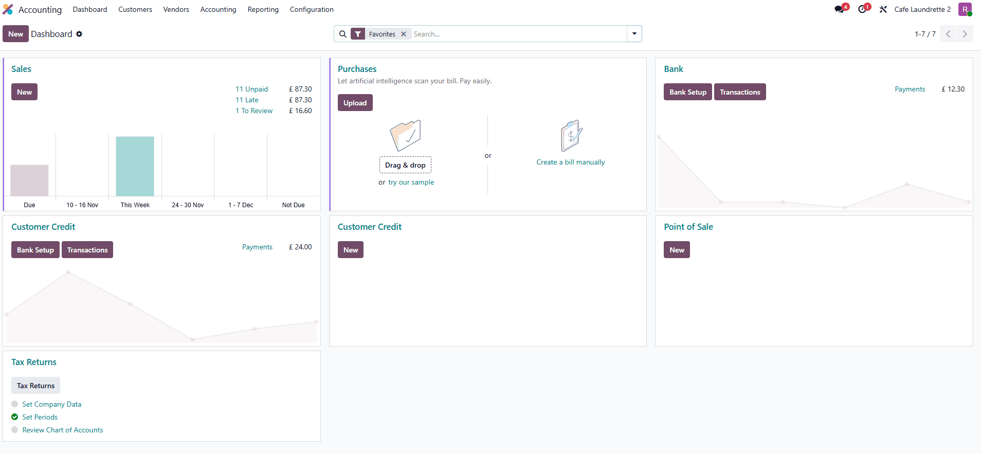Open the Accounting menu in the navbar

coord(219,9)
